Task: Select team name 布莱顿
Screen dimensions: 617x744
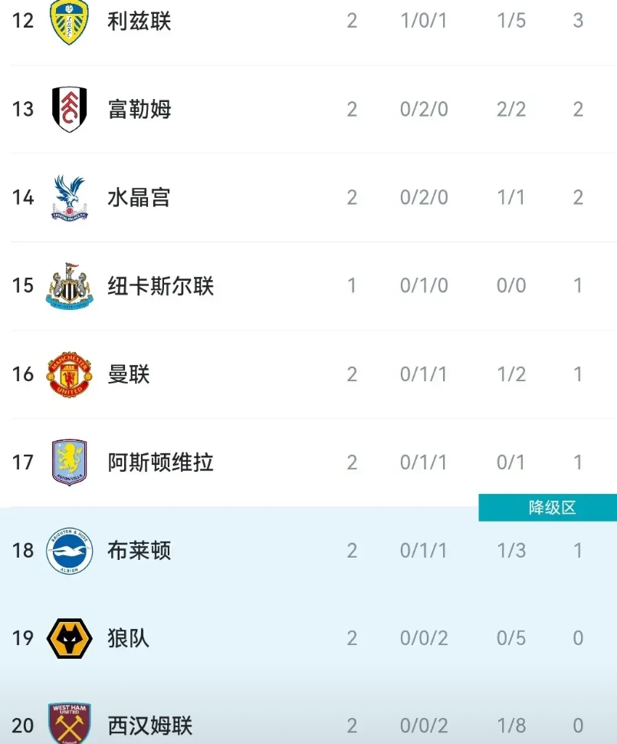Action: [139, 551]
